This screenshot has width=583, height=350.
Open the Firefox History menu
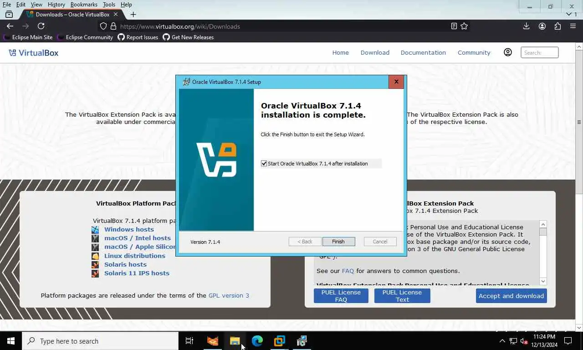56,5
